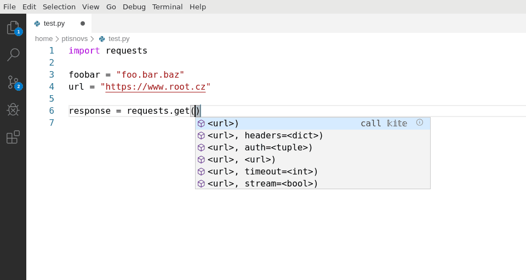Open the Terminal menu

coord(168,7)
